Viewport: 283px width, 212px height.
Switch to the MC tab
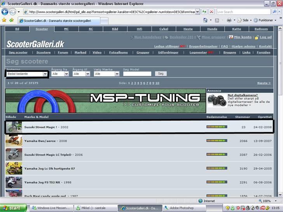pyautogui.click(x=66, y=29)
